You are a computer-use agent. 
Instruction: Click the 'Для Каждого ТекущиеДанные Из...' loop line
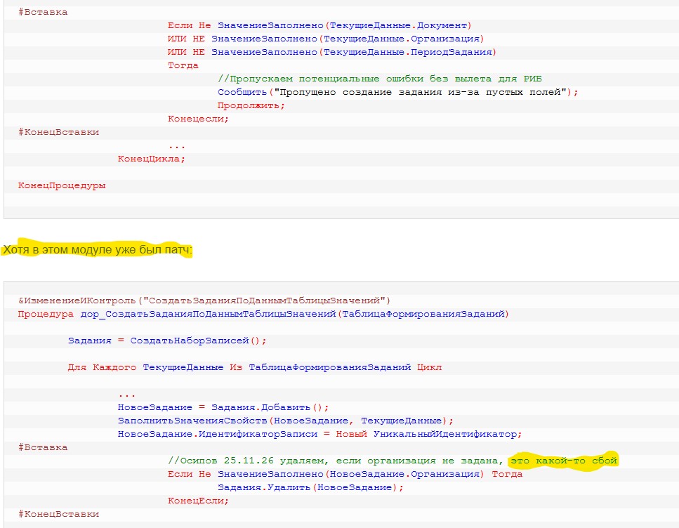[255, 368]
